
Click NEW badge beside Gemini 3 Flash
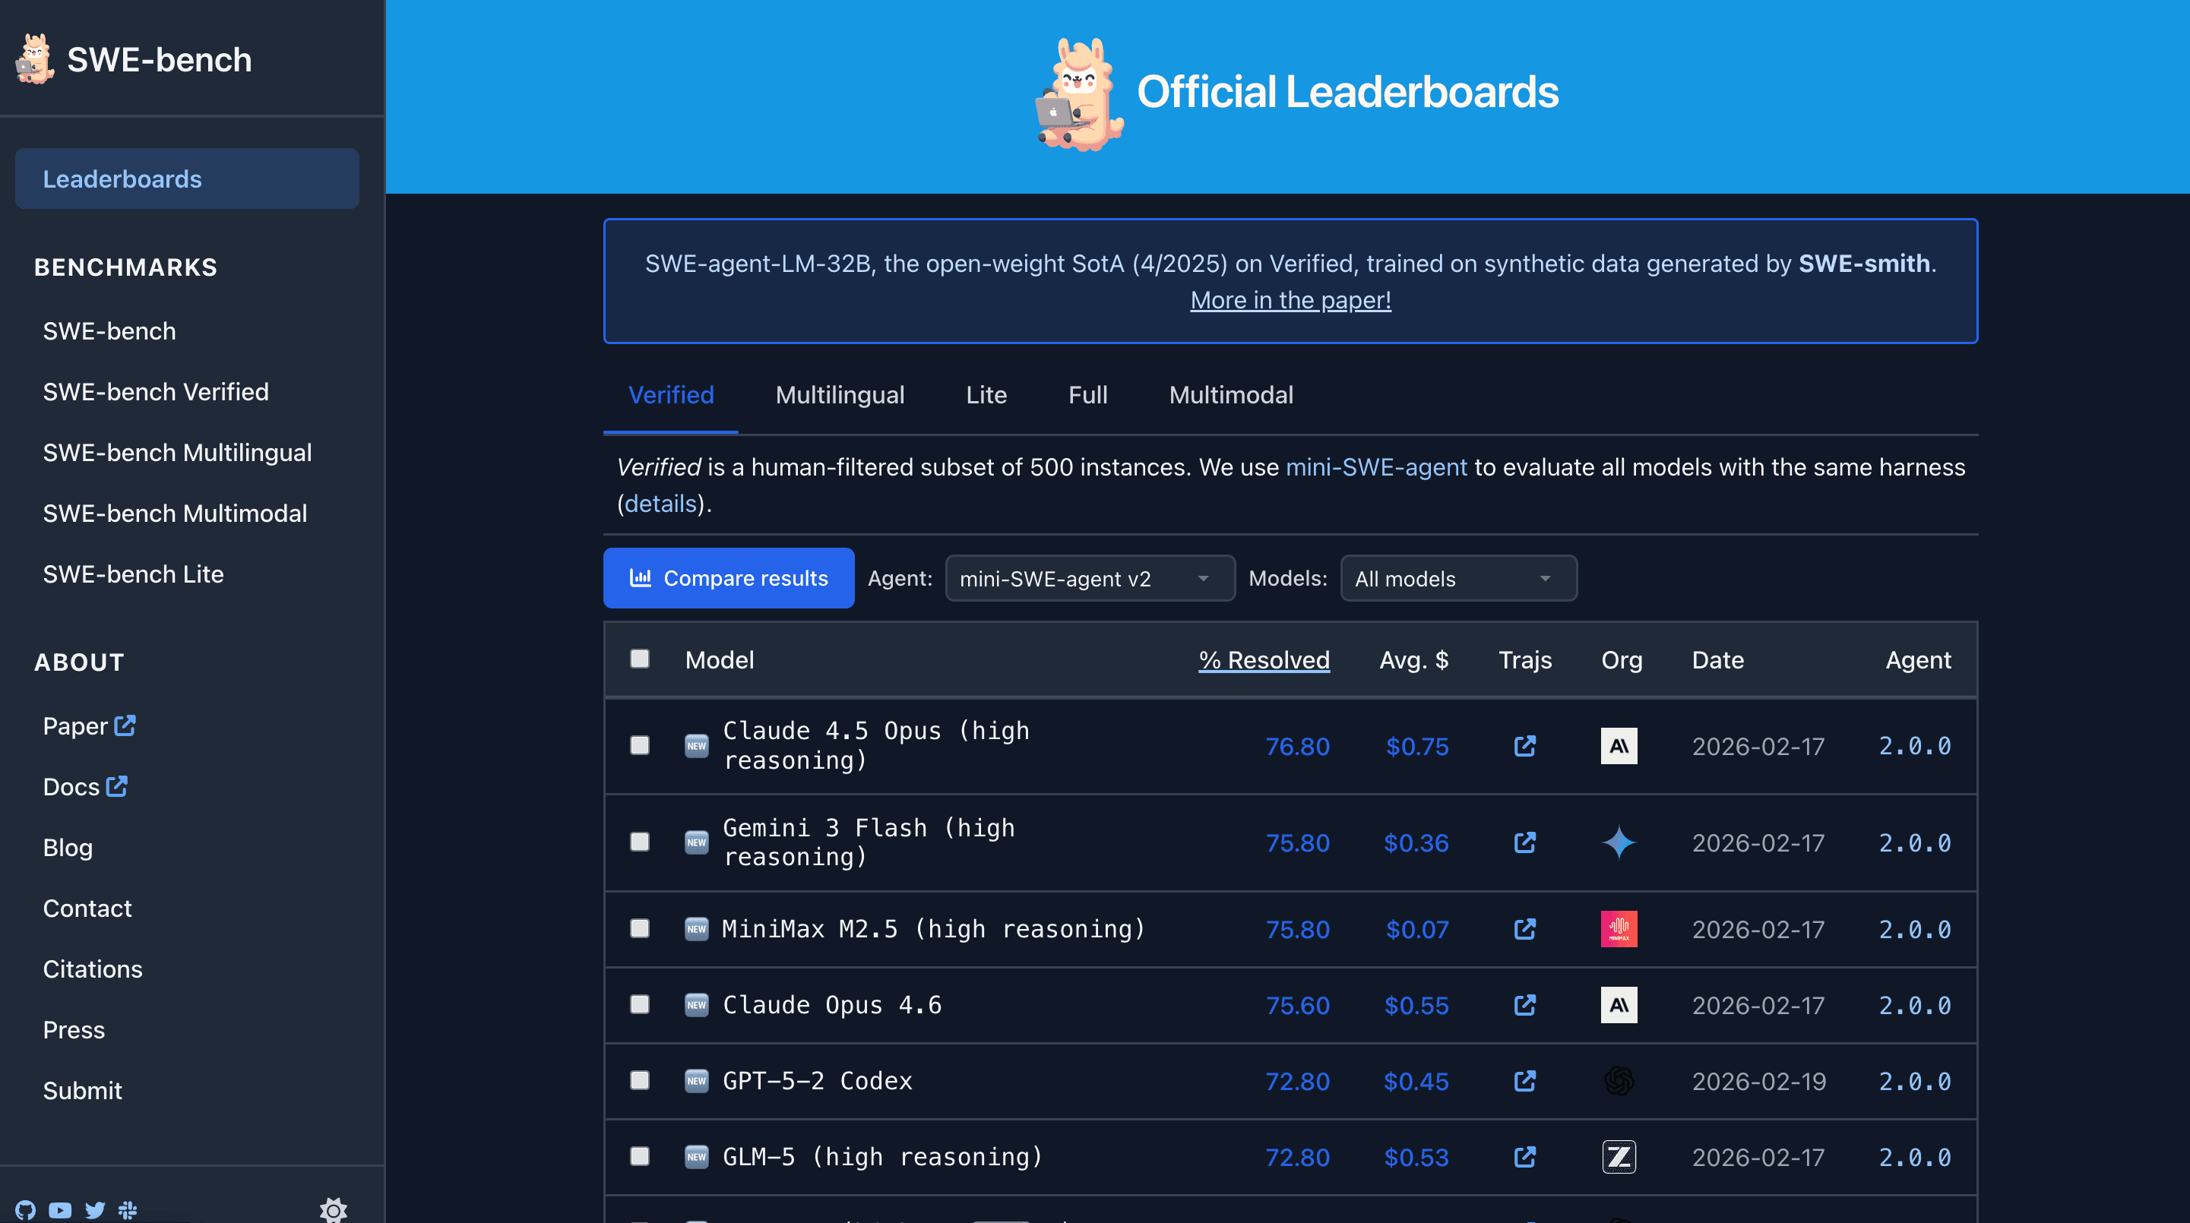click(x=696, y=842)
